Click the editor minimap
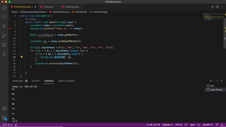226x127 pixels. (x=213, y=17)
